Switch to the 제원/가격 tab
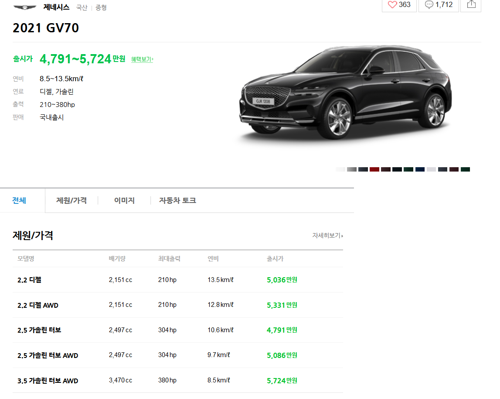This screenshot has height=399, width=500. pos(71,200)
